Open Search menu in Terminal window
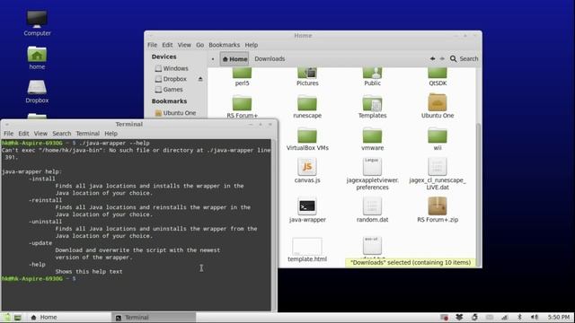575x323 pixels. 62,134
